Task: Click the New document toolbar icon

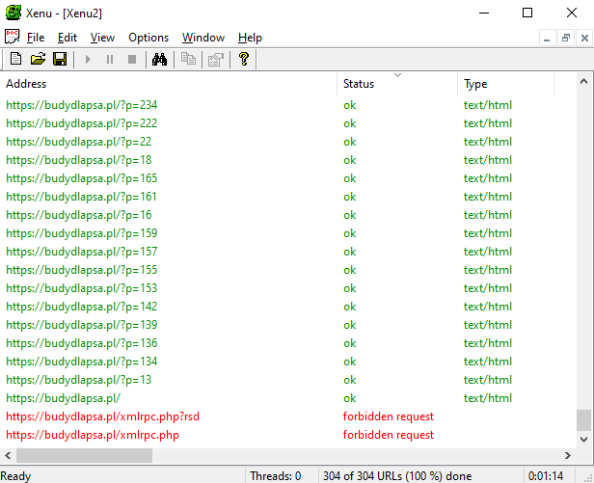Action: pyautogui.click(x=15, y=59)
